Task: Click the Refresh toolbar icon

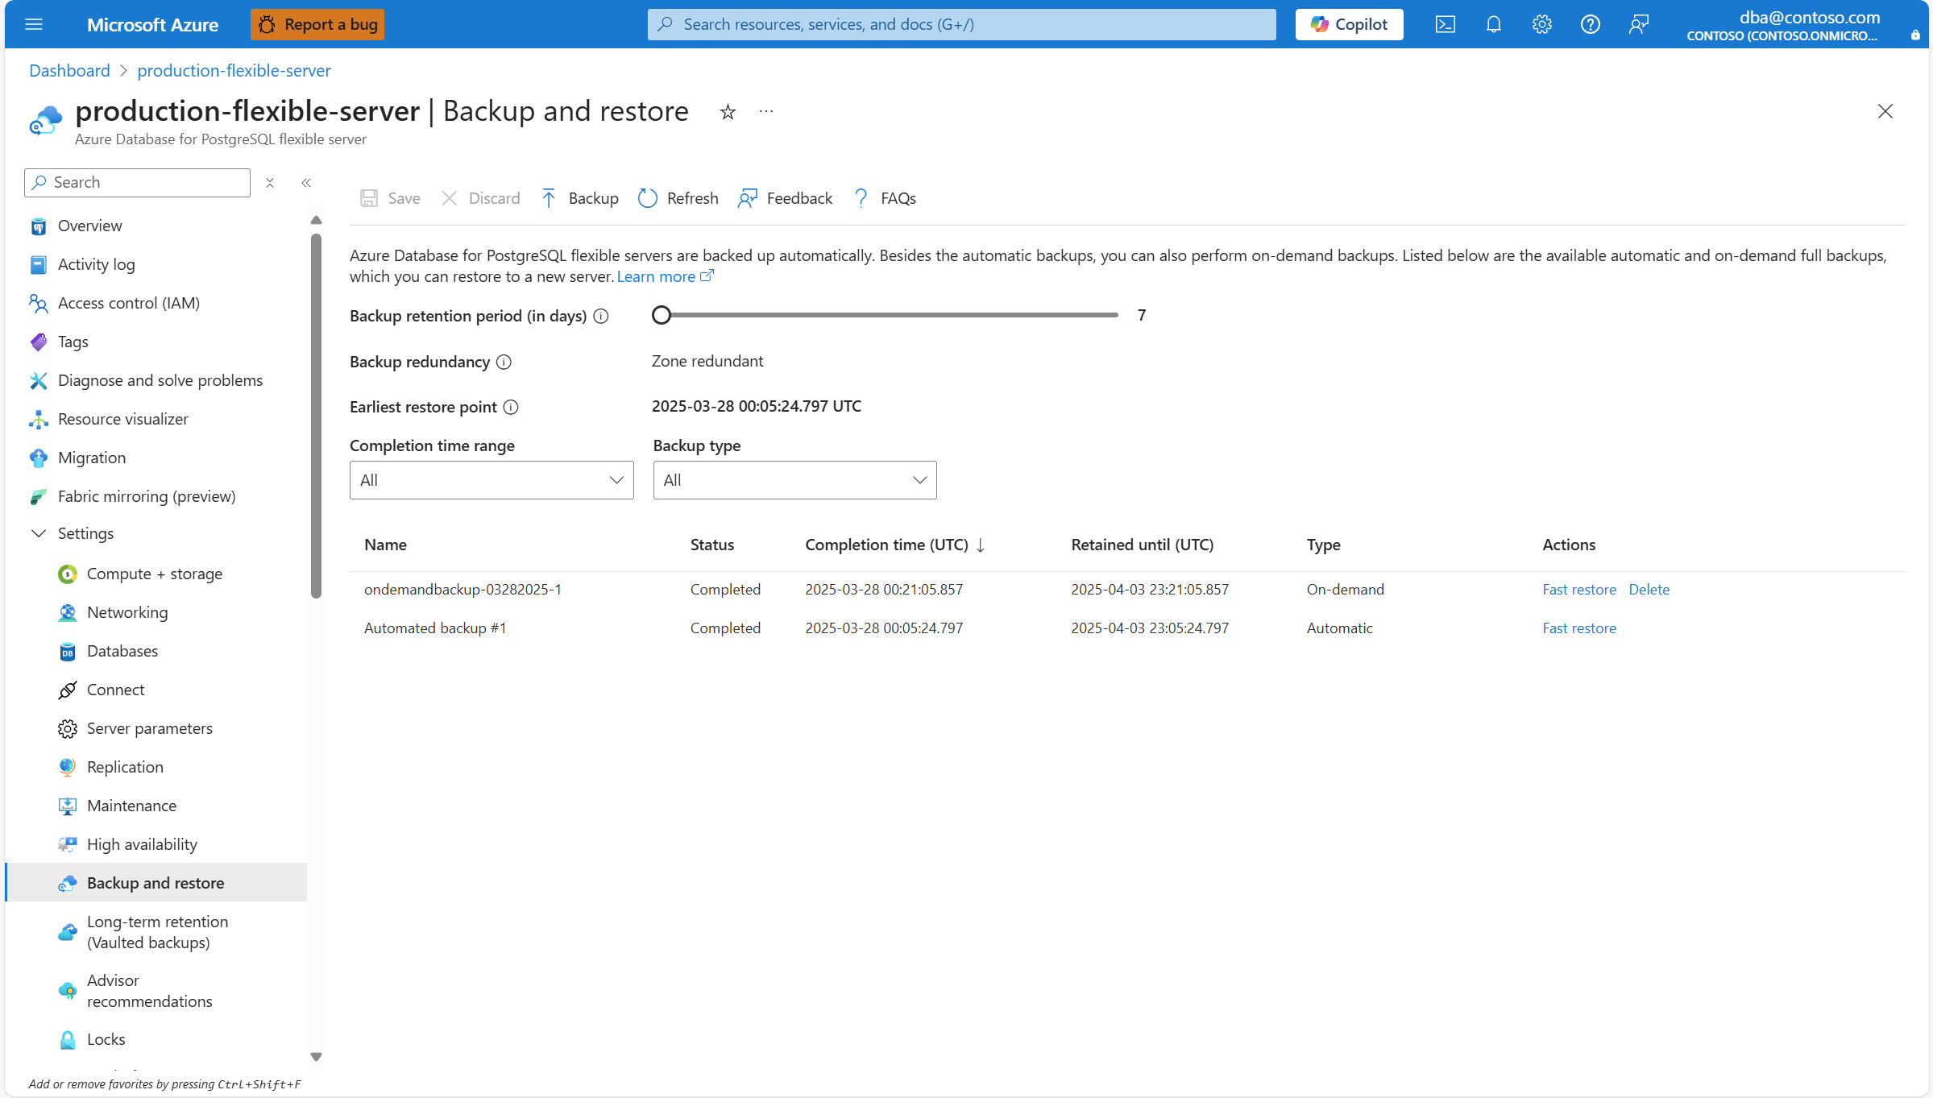Action: point(648,198)
